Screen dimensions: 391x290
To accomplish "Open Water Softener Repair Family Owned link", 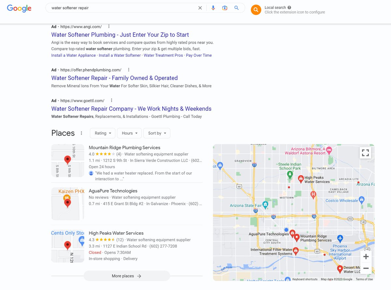I will [x=114, y=78].
